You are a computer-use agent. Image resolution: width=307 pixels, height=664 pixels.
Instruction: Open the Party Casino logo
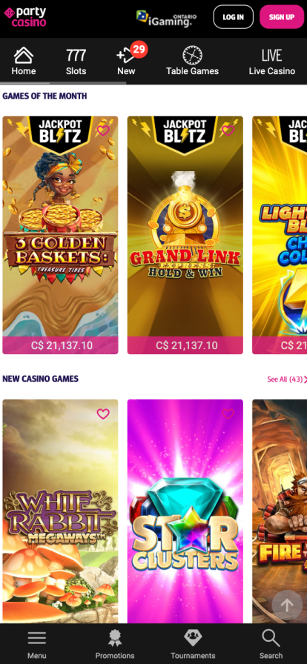coord(25,17)
